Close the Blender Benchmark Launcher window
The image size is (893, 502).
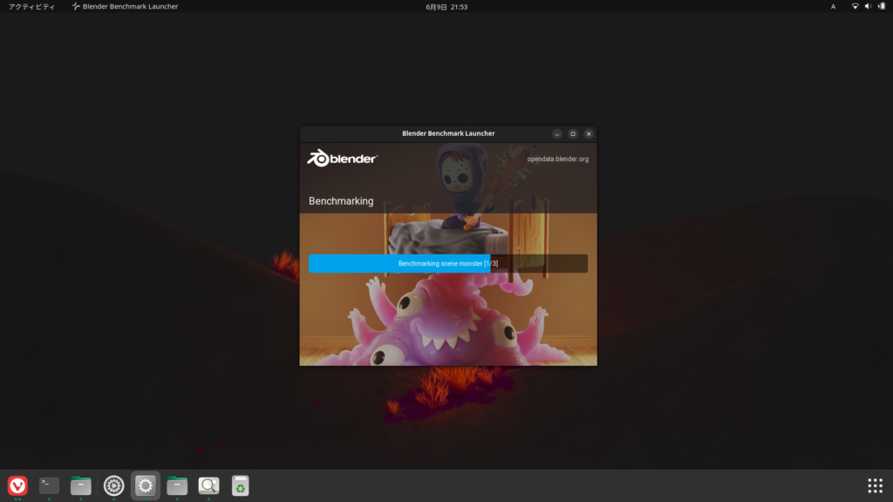pyautogui.click(x=589, y=133)
